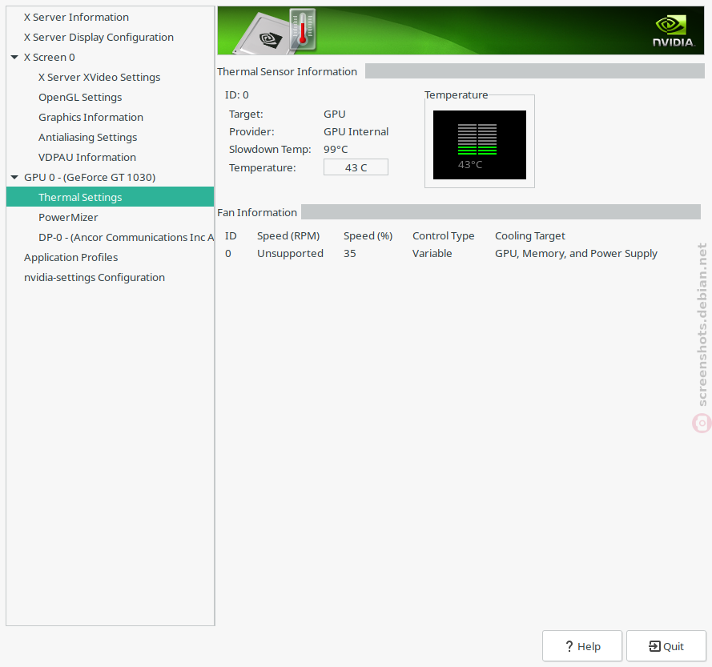Click the fan ID column header
This screenshot has width=712, height=667.
[x=231, y=235]
